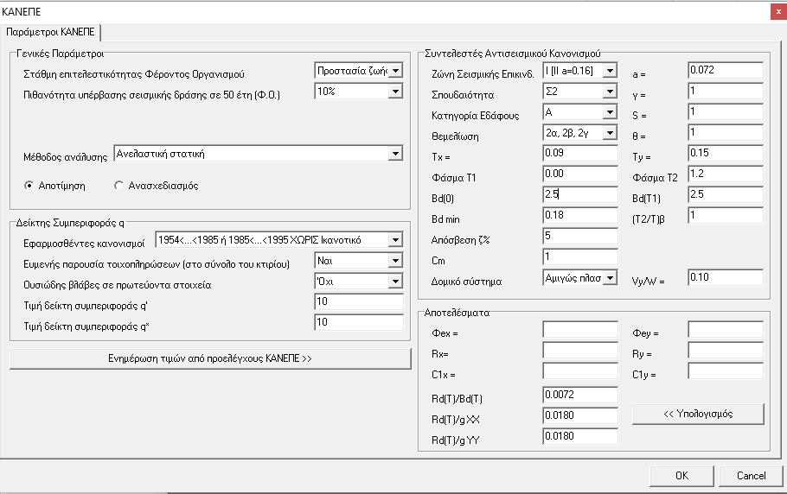Click the Tx = input field
The image size is (787, 494).
(x=579, y=154)
